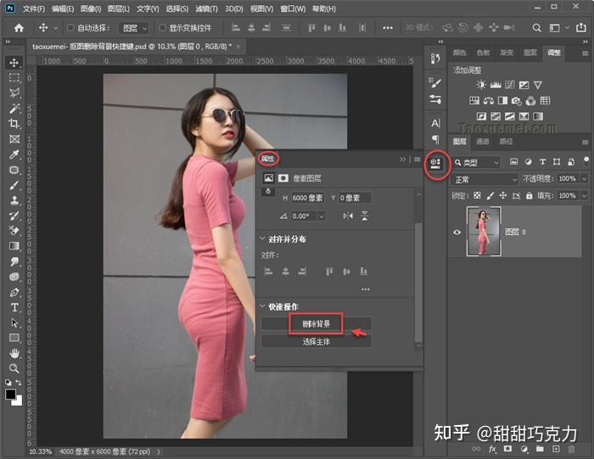Flip horizontal icon in Properties panel
Image resolution: width=594 pixels, height=459 pixels.
348,216
